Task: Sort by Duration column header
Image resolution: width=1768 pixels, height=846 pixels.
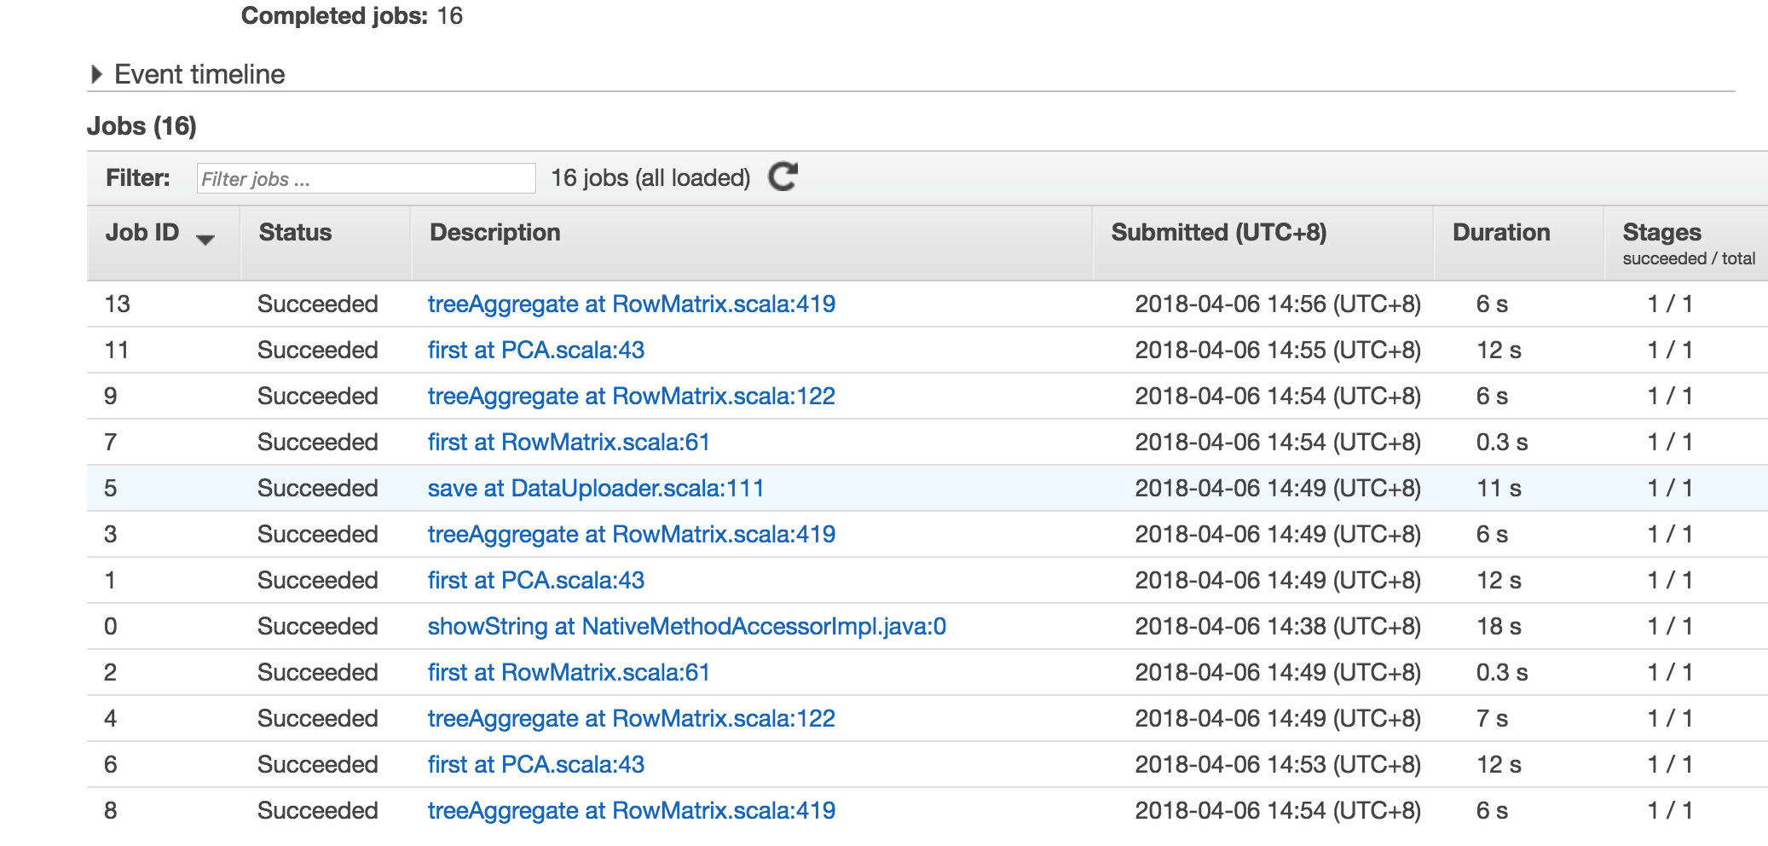Action: (x=1500, y=232)
